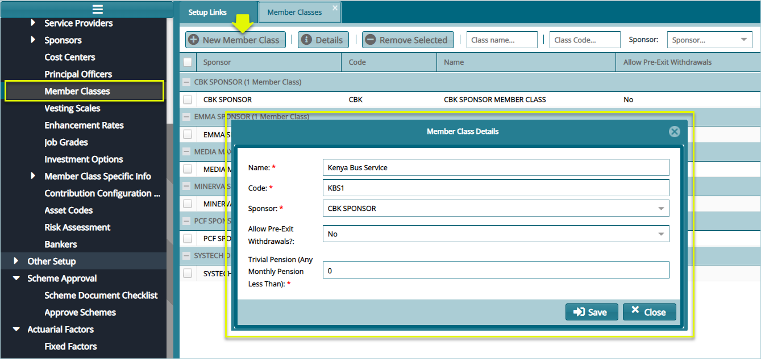Expand the Sponsors sidebar node
Screen dimensions: 761x359
32,40
